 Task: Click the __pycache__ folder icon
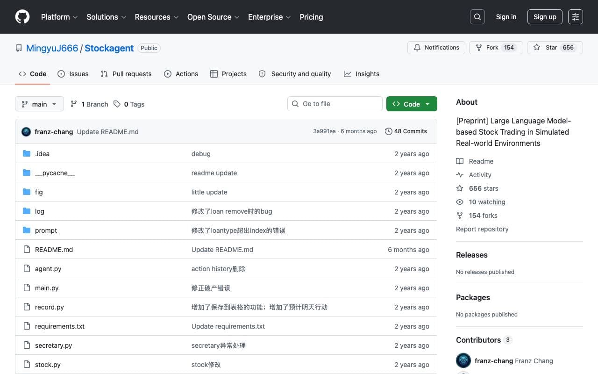click(27, 173)
